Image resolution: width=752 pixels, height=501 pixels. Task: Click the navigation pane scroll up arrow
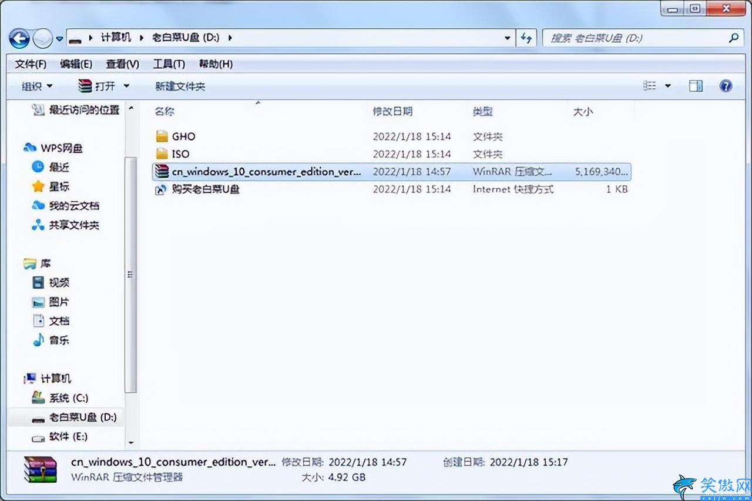click(131, 108)
